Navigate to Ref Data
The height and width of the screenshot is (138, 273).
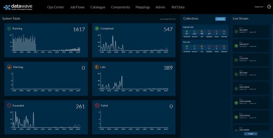click(x=178, y=7)
